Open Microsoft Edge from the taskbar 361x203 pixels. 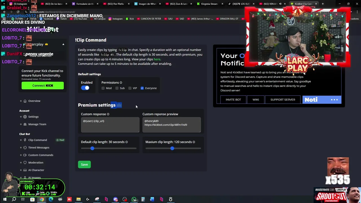point(51,199)
